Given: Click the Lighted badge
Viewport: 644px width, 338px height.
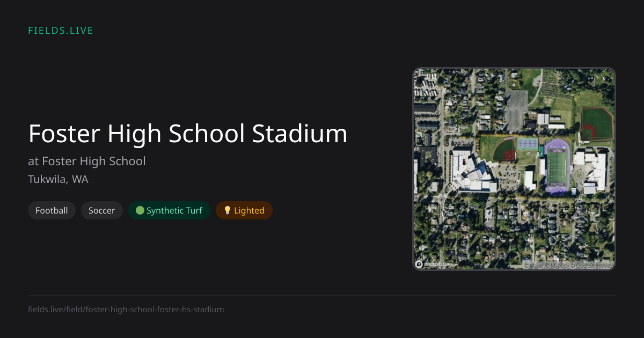Looking at the screenshot, I should point(244,210).
